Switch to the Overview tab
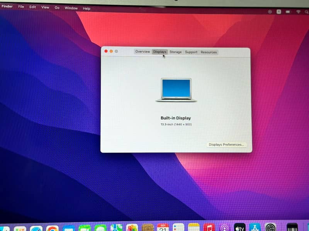 click(x=142, y=52)
